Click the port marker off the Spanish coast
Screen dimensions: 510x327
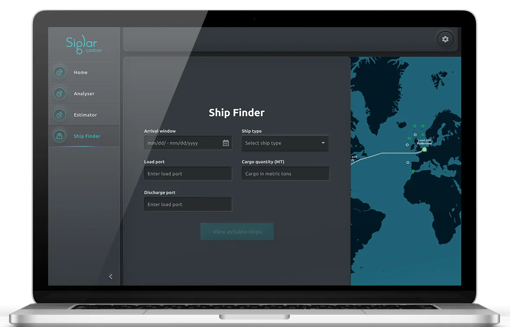[407, 163]
